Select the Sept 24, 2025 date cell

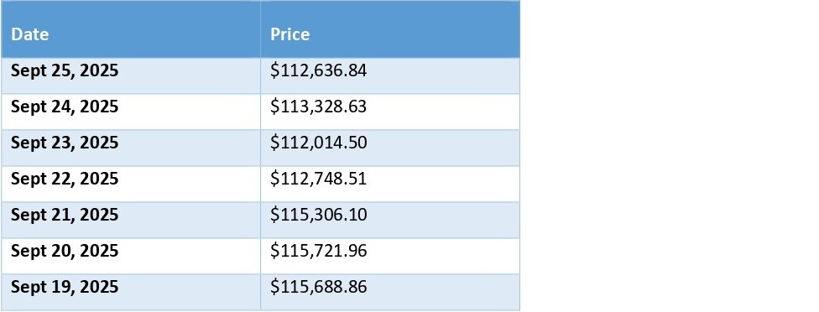(131, 112)
